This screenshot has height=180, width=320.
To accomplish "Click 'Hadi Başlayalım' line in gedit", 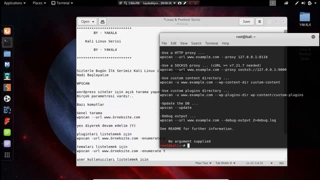I will [x=92, y=75].
